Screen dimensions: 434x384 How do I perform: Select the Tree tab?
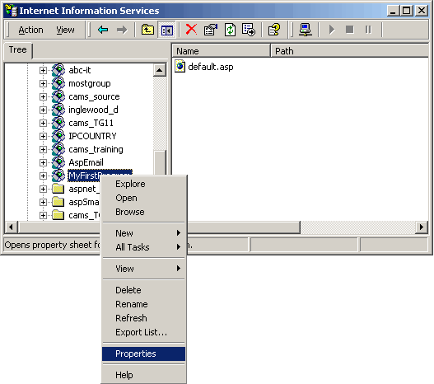[18, 50]
